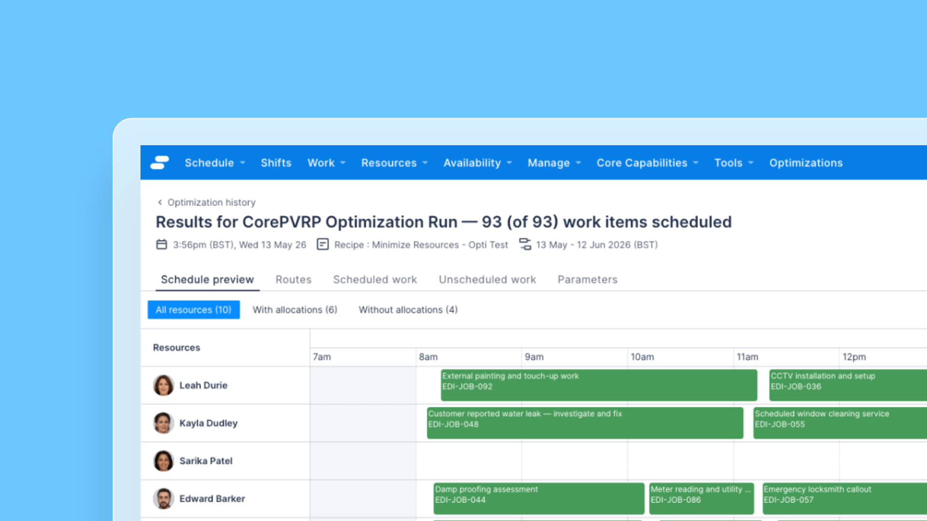Expand the Resources menu in navbar

click(x=394, y=163)
